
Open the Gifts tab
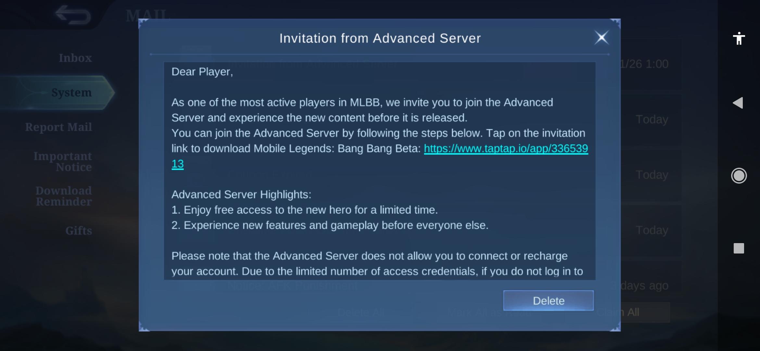[79, 230]
